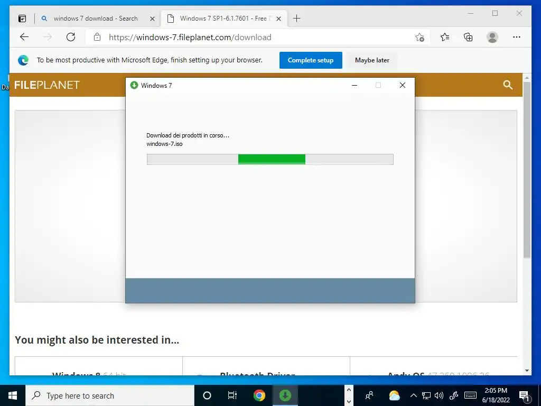Image resolution: width=541 pixels, height=406 pixels.
Task: Minimize the Edge browser window
Action: pyautogui.click(x=471, y=13)
